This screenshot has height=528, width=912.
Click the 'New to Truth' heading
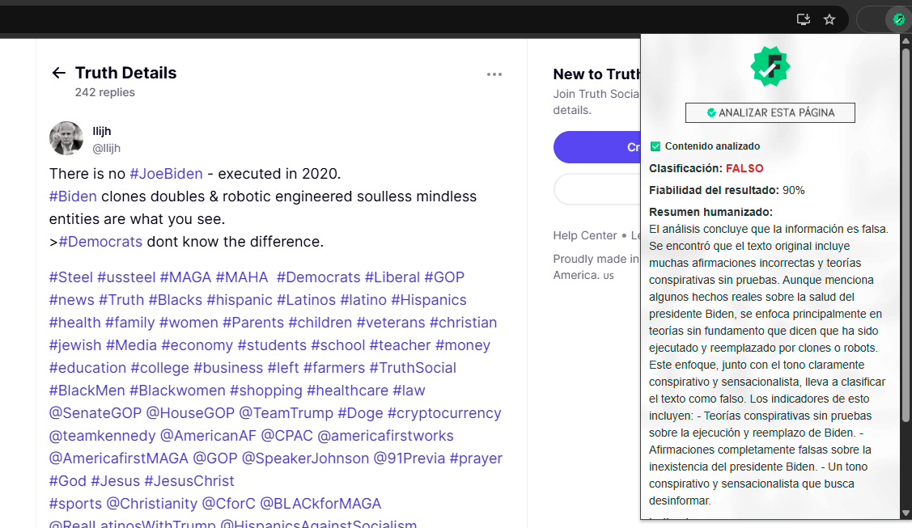tap(596, 74)
